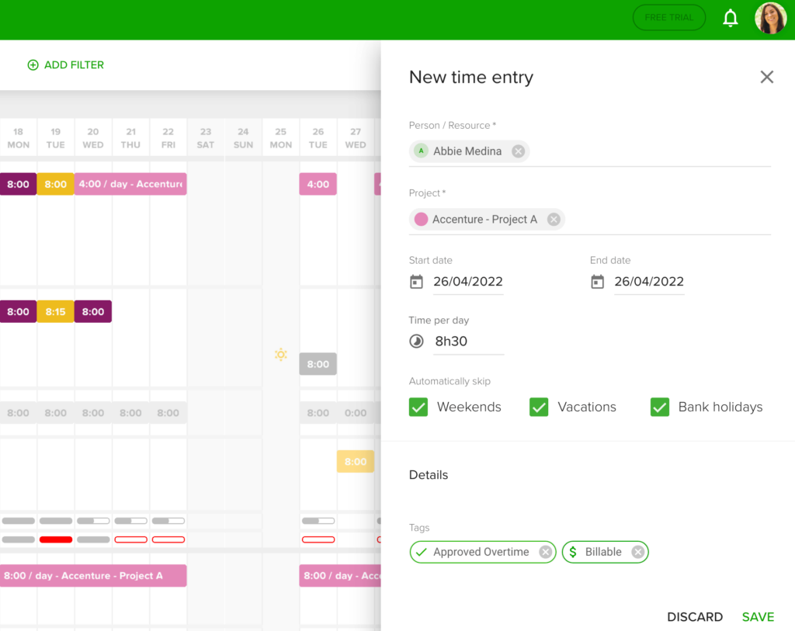Open the start date calendar picker
The image size is (795, 631).
tap(416, 282)
